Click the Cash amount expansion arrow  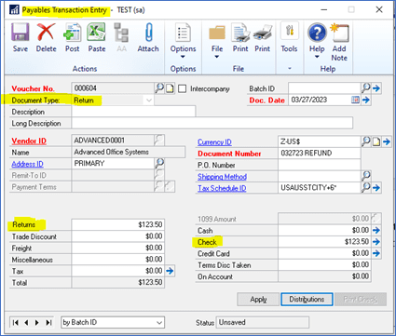[x=376, y=230]
